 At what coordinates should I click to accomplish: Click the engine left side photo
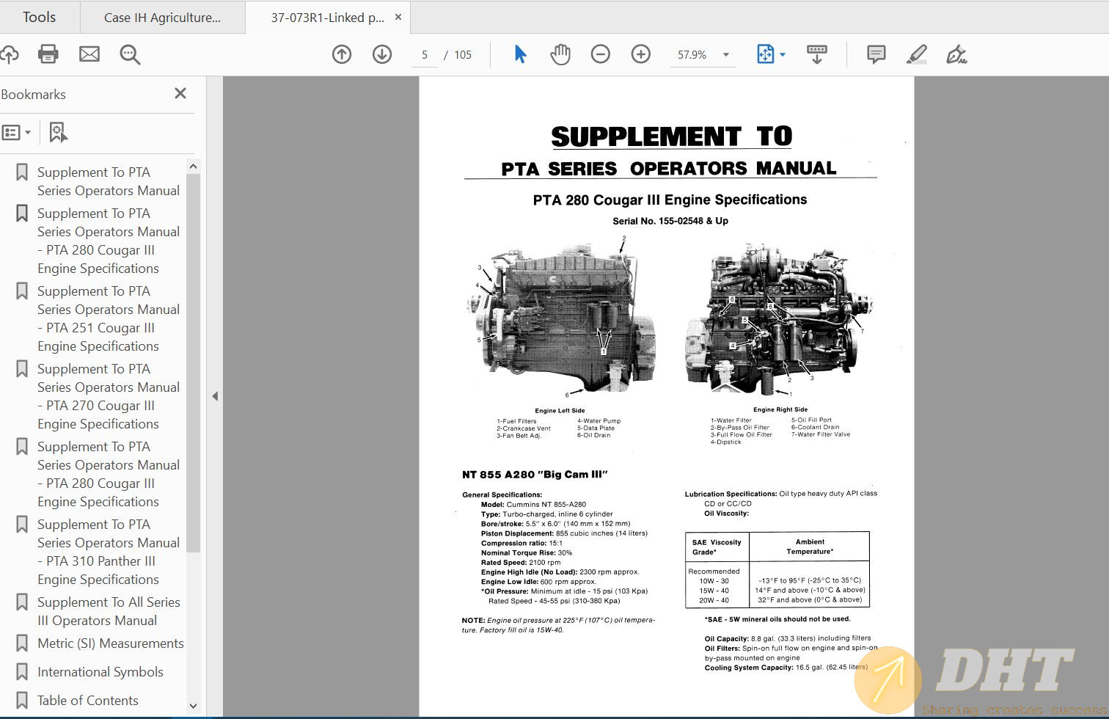click(560, 319)
